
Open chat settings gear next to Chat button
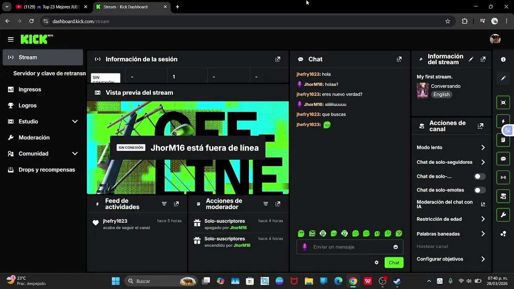(377, 263)
